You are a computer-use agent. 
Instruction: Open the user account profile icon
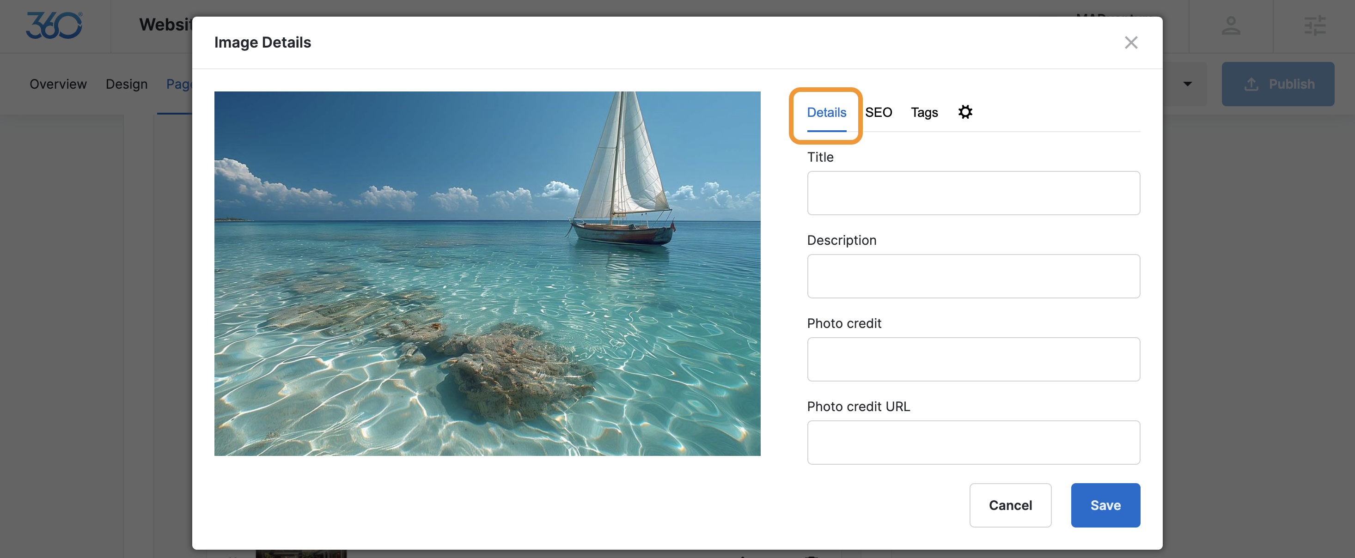(x=1230, y=26)
